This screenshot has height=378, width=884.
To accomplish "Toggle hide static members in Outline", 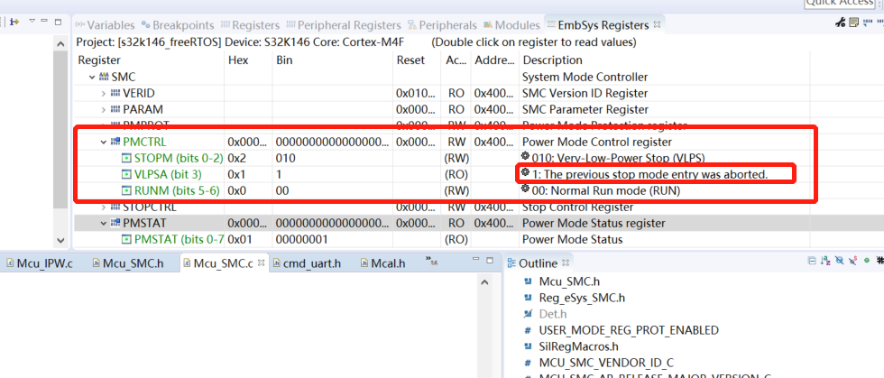I will [x=853, y=262].
